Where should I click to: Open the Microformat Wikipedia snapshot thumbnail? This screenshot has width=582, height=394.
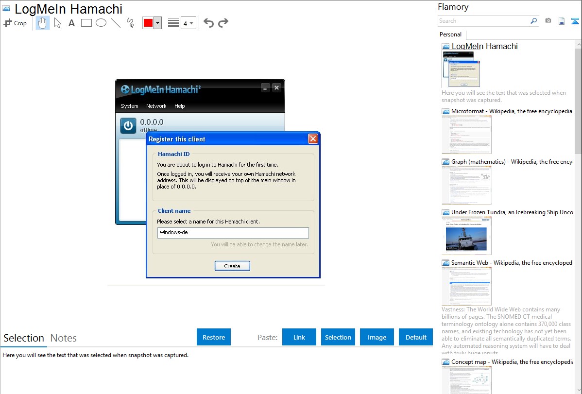466,135
